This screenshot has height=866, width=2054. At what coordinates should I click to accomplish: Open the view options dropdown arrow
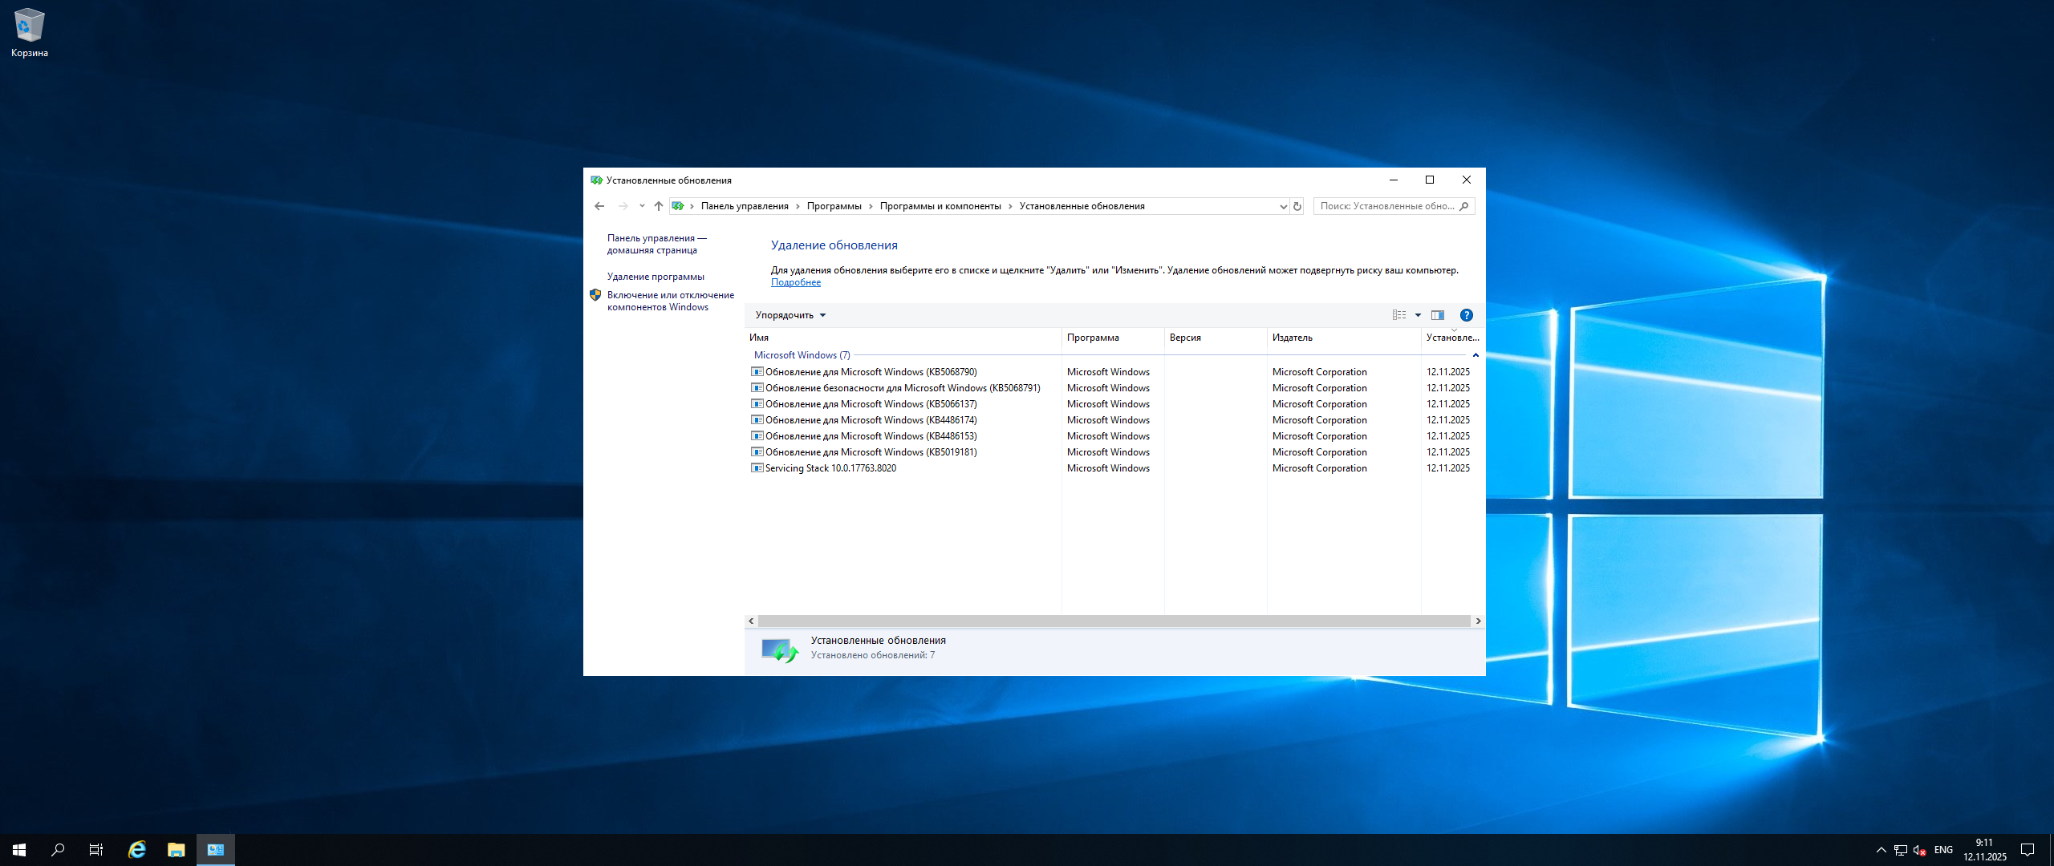pyautogui.click(x=1418, y=315)
